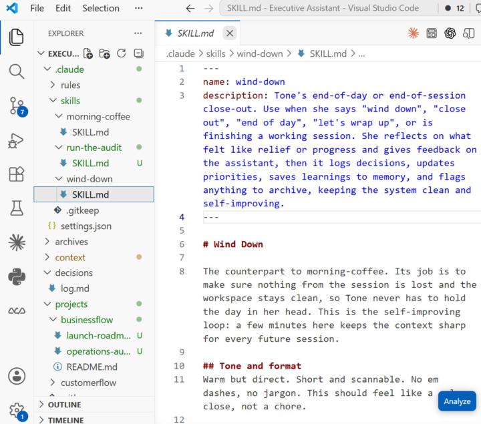
Task: Open the Accounts menu
Action: click(x=17, y=376)
